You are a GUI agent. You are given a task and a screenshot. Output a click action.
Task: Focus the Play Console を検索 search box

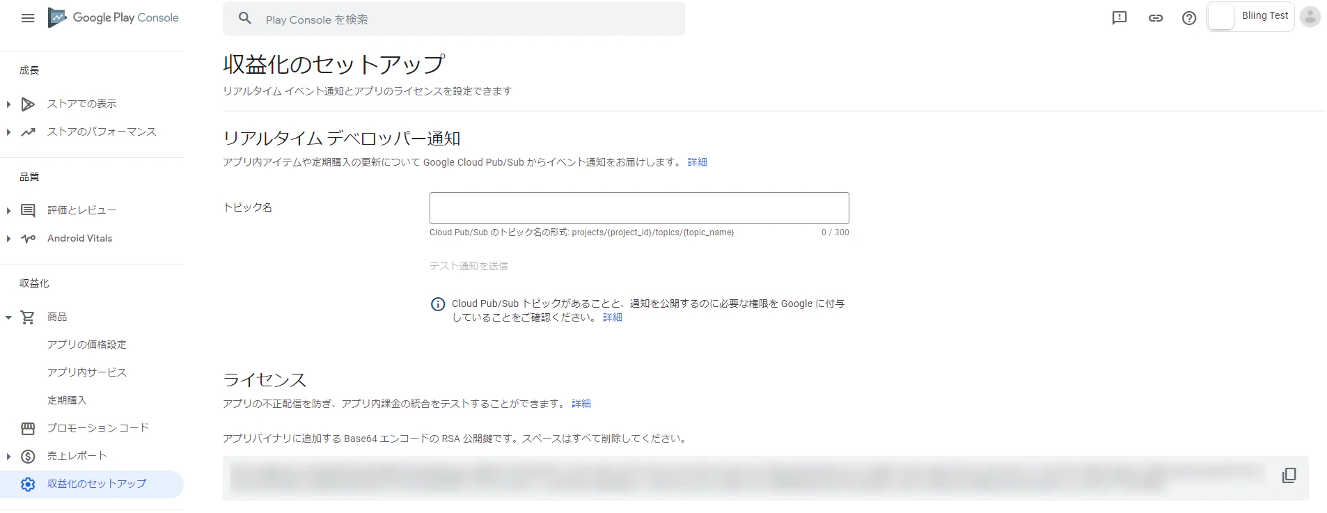tap(454, 19)
